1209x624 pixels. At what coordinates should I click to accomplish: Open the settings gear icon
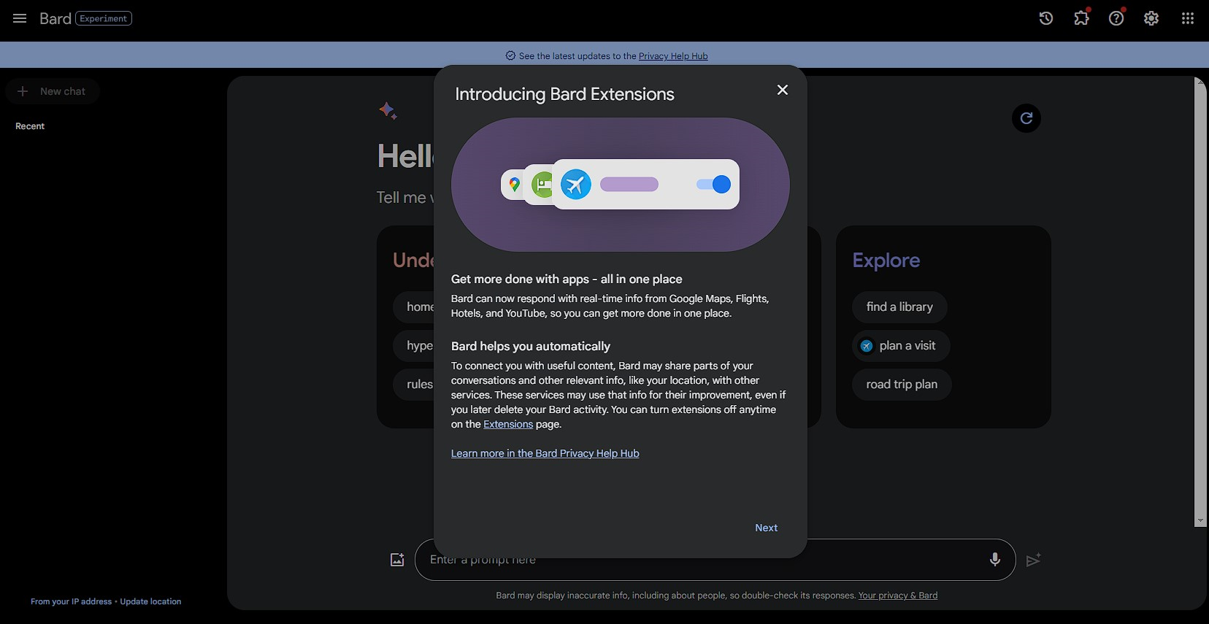click(1151, 18)
